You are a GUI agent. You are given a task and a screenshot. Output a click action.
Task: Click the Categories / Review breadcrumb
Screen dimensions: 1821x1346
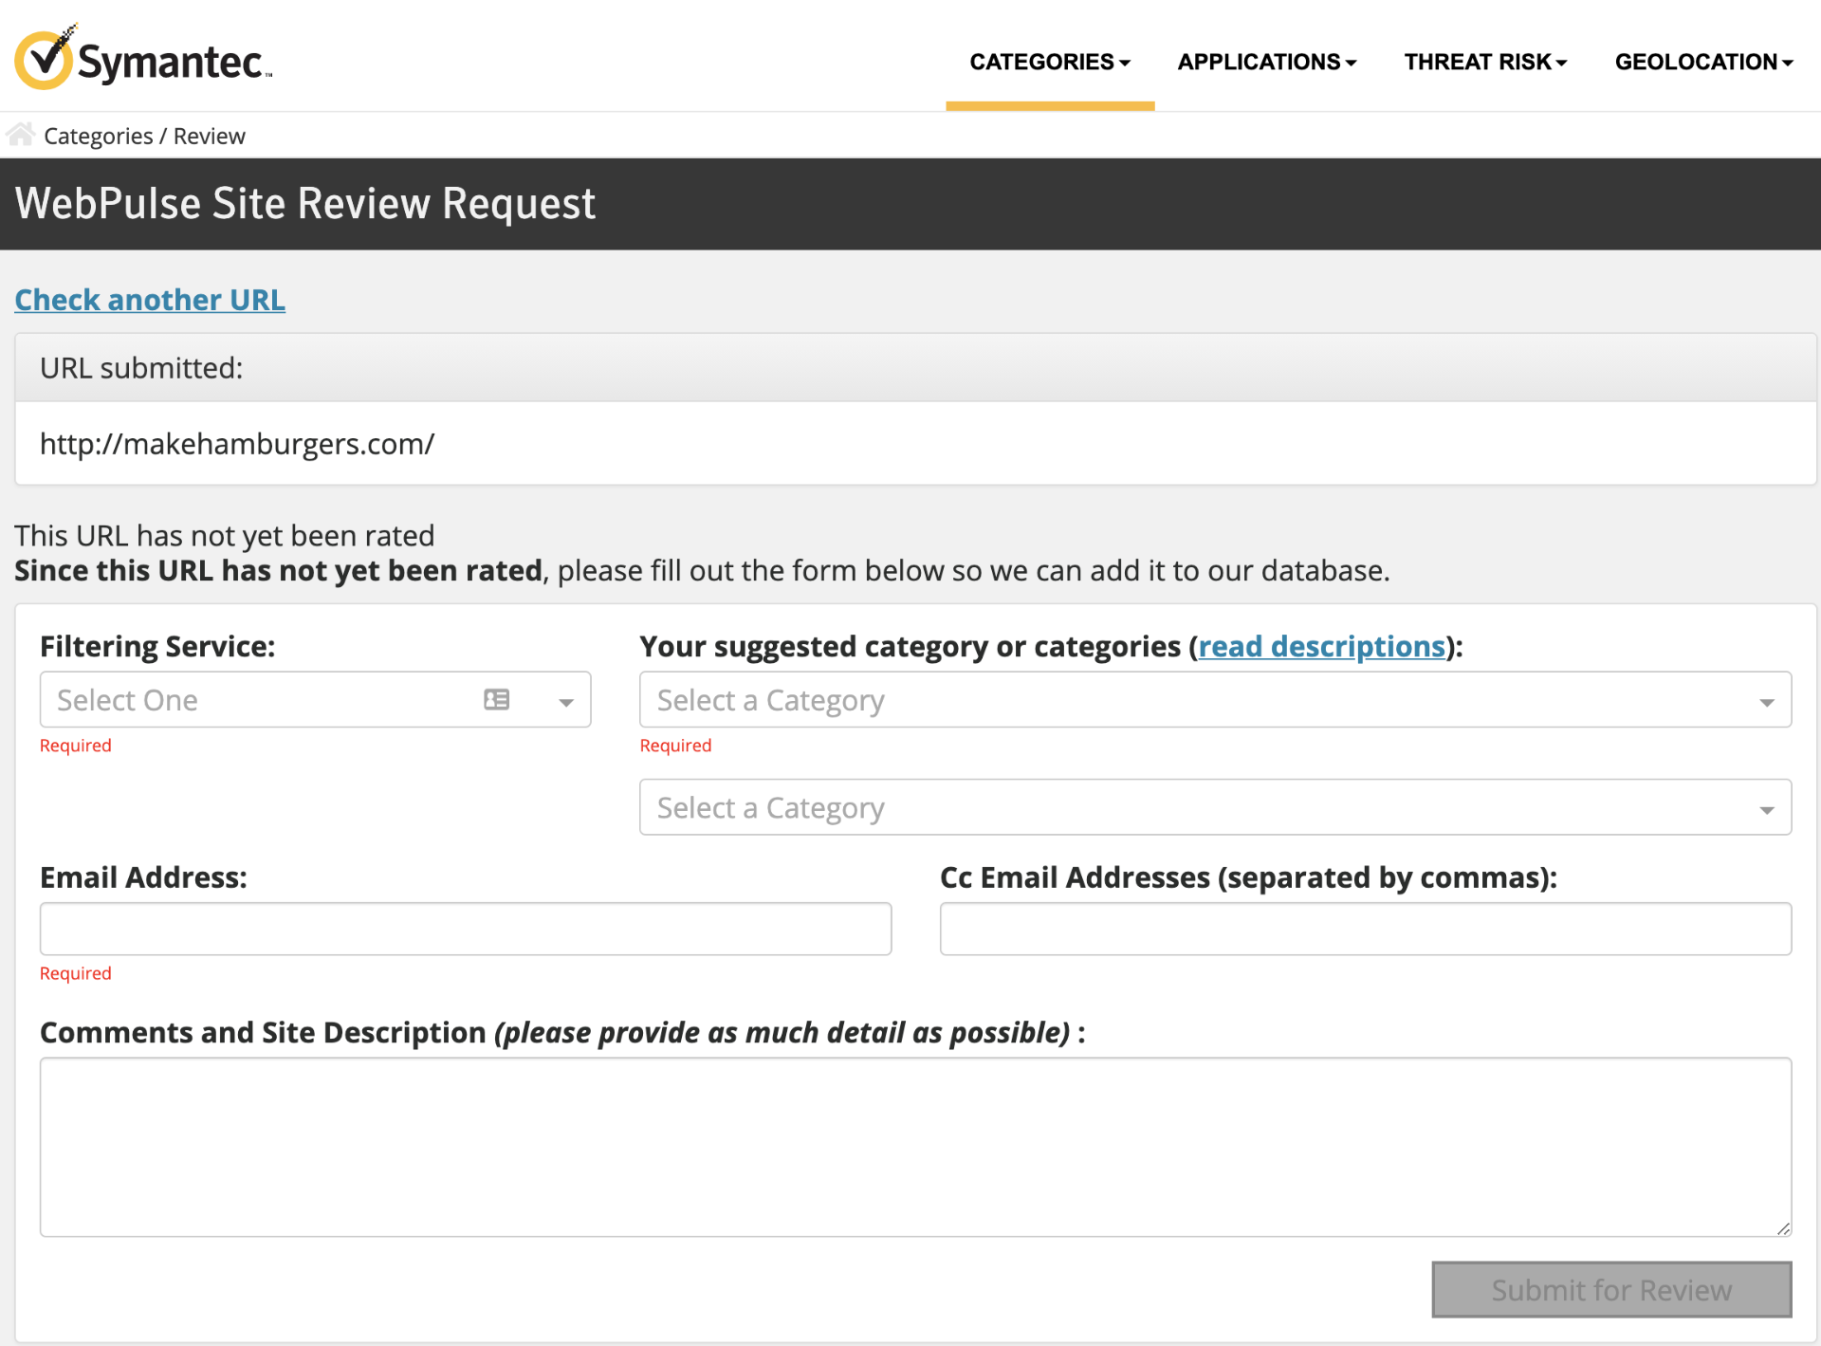[144, 136]
